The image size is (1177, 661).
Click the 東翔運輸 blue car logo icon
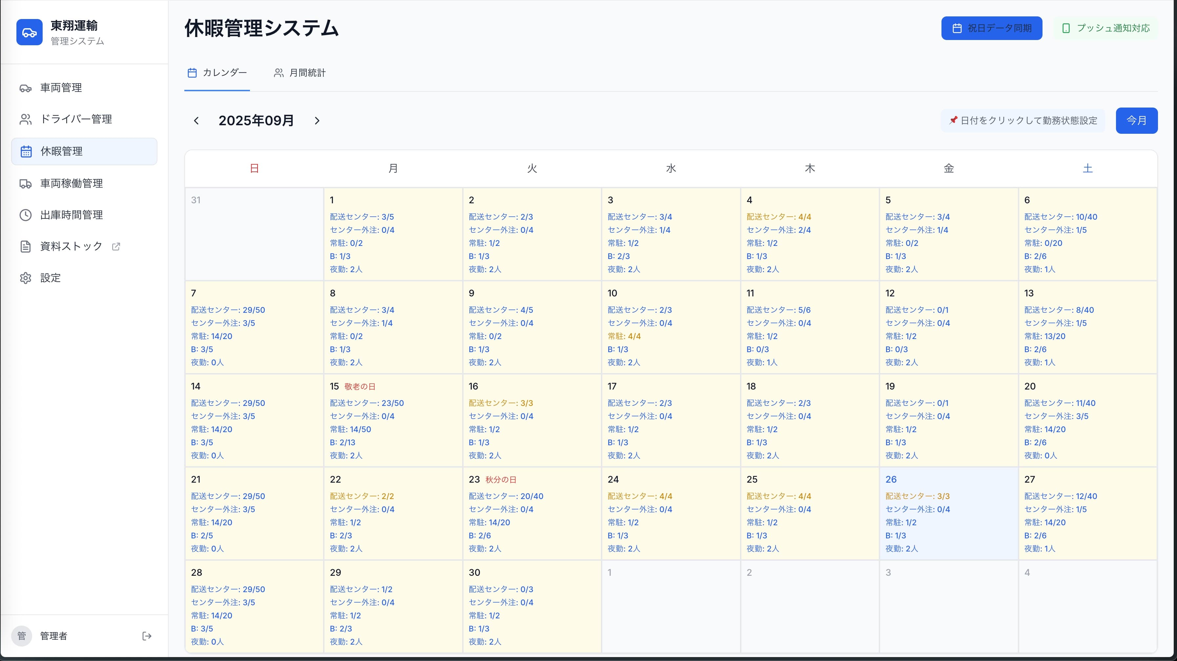point(29,32)
